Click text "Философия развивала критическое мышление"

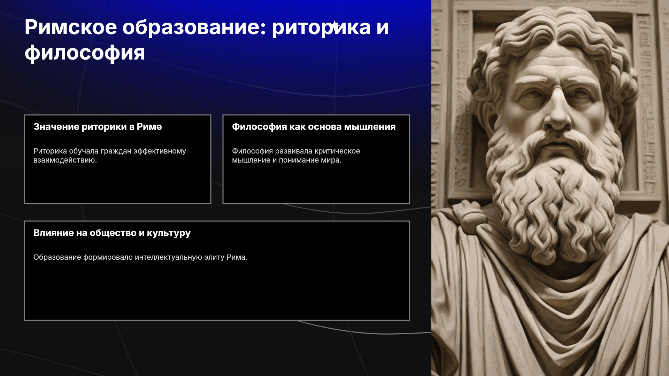296,156
